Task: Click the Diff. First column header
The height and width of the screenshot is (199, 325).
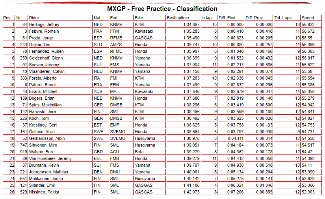Action: tap(227, 18)
